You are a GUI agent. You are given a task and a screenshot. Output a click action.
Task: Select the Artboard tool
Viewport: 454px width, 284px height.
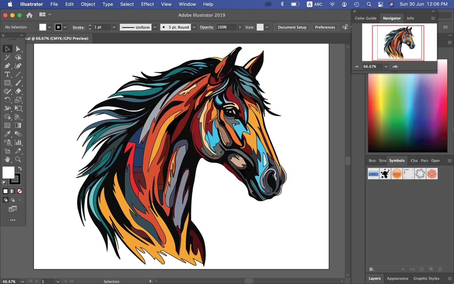(7, 151)
